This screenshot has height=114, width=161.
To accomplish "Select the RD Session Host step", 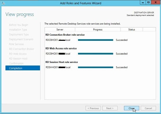I will tap(18, 59).
